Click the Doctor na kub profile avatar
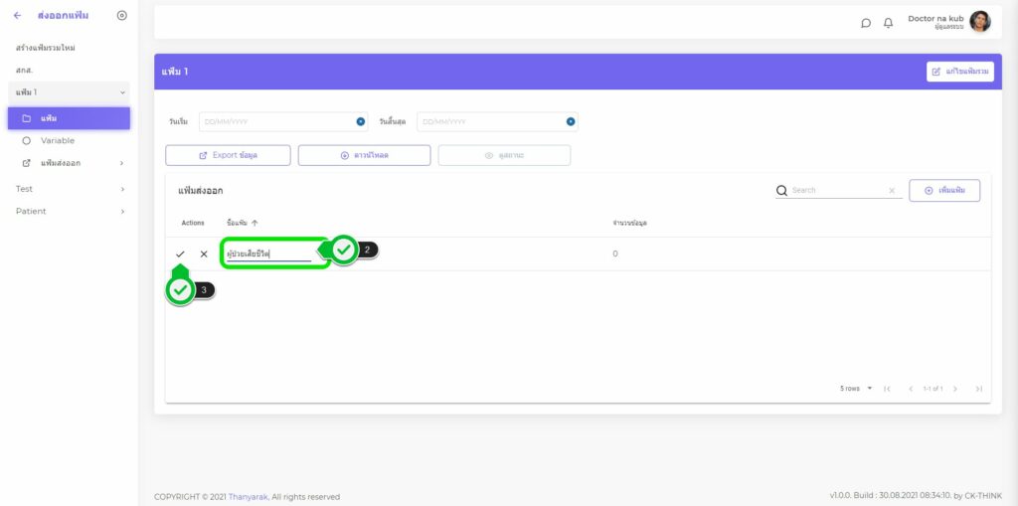 (980, 22)
